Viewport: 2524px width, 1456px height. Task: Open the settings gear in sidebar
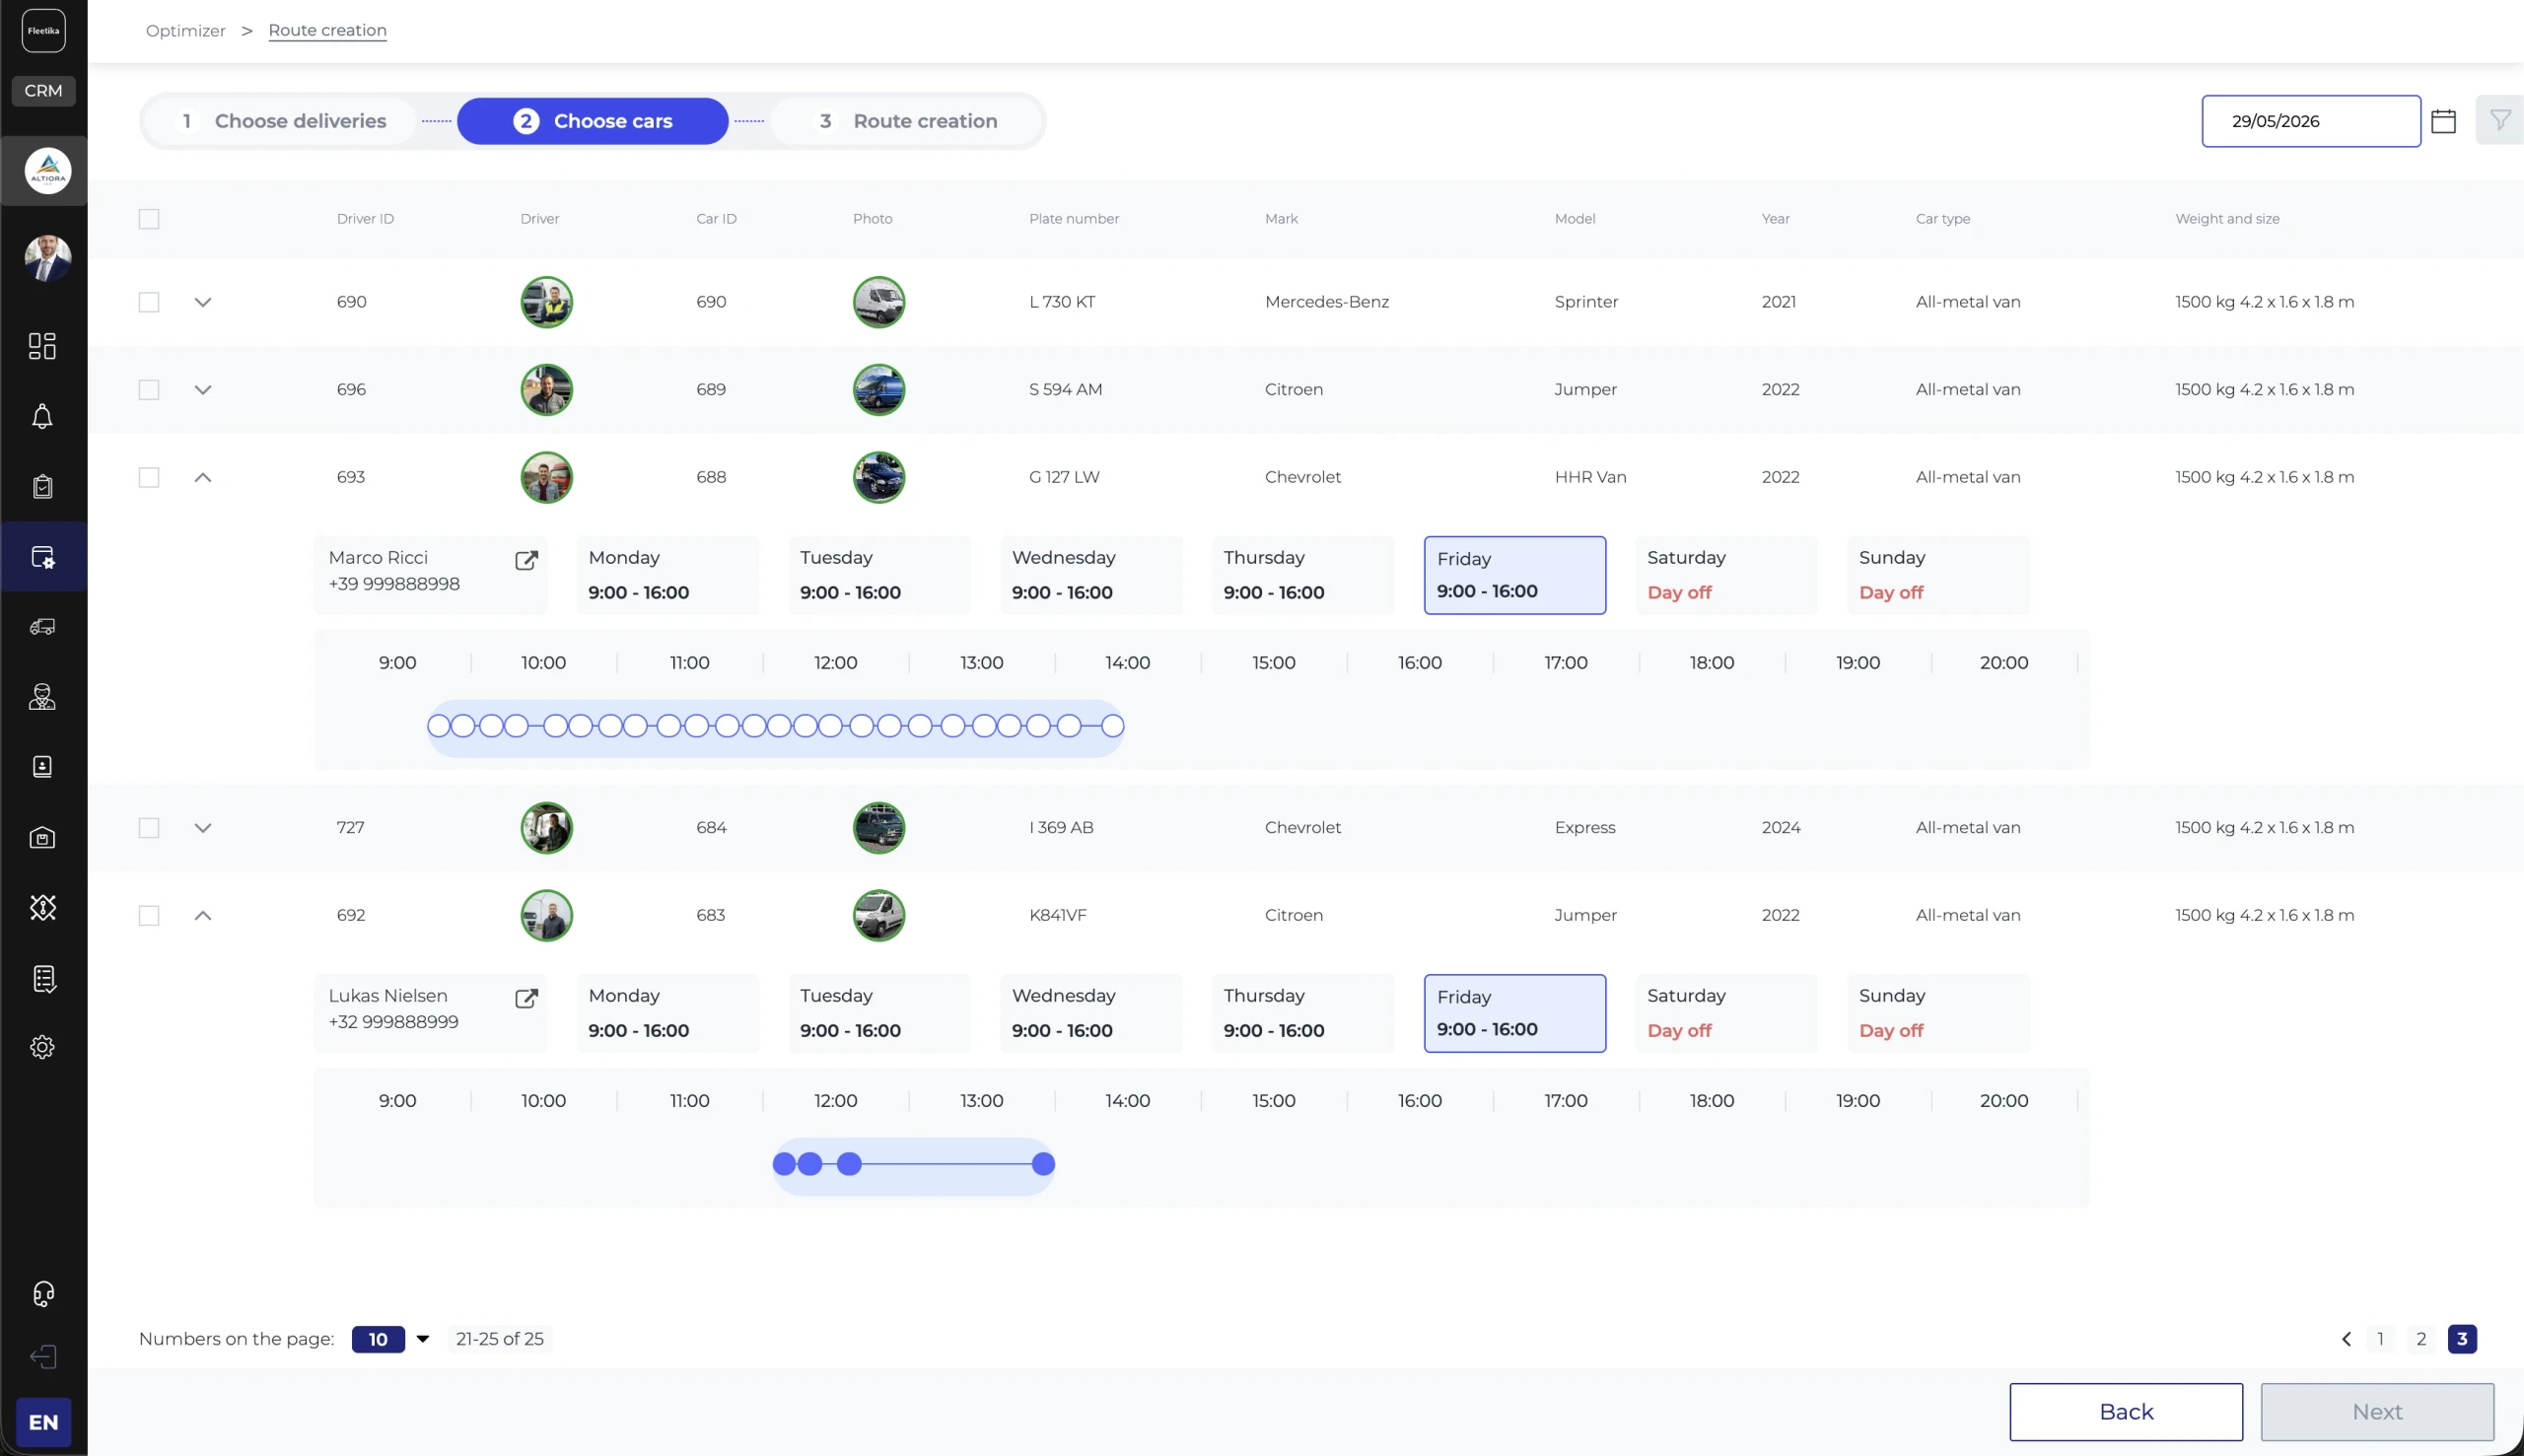(42, 1047)
